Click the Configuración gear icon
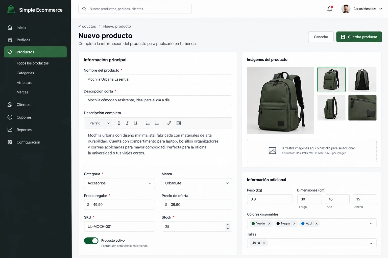Image resolution: width=388 pixels, height=258 pixels. (x=10, y=142)
